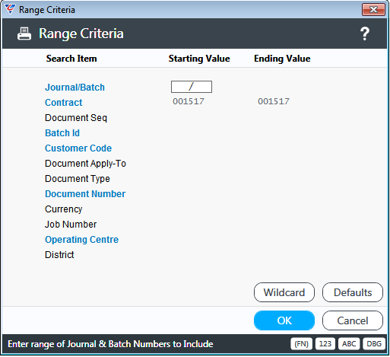Viewport: 390px width, 357px height.
Task: Confirm with the OK button
Action: click(x=284, y=320)
